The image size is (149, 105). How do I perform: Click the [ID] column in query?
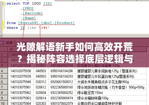click(48, 3)
